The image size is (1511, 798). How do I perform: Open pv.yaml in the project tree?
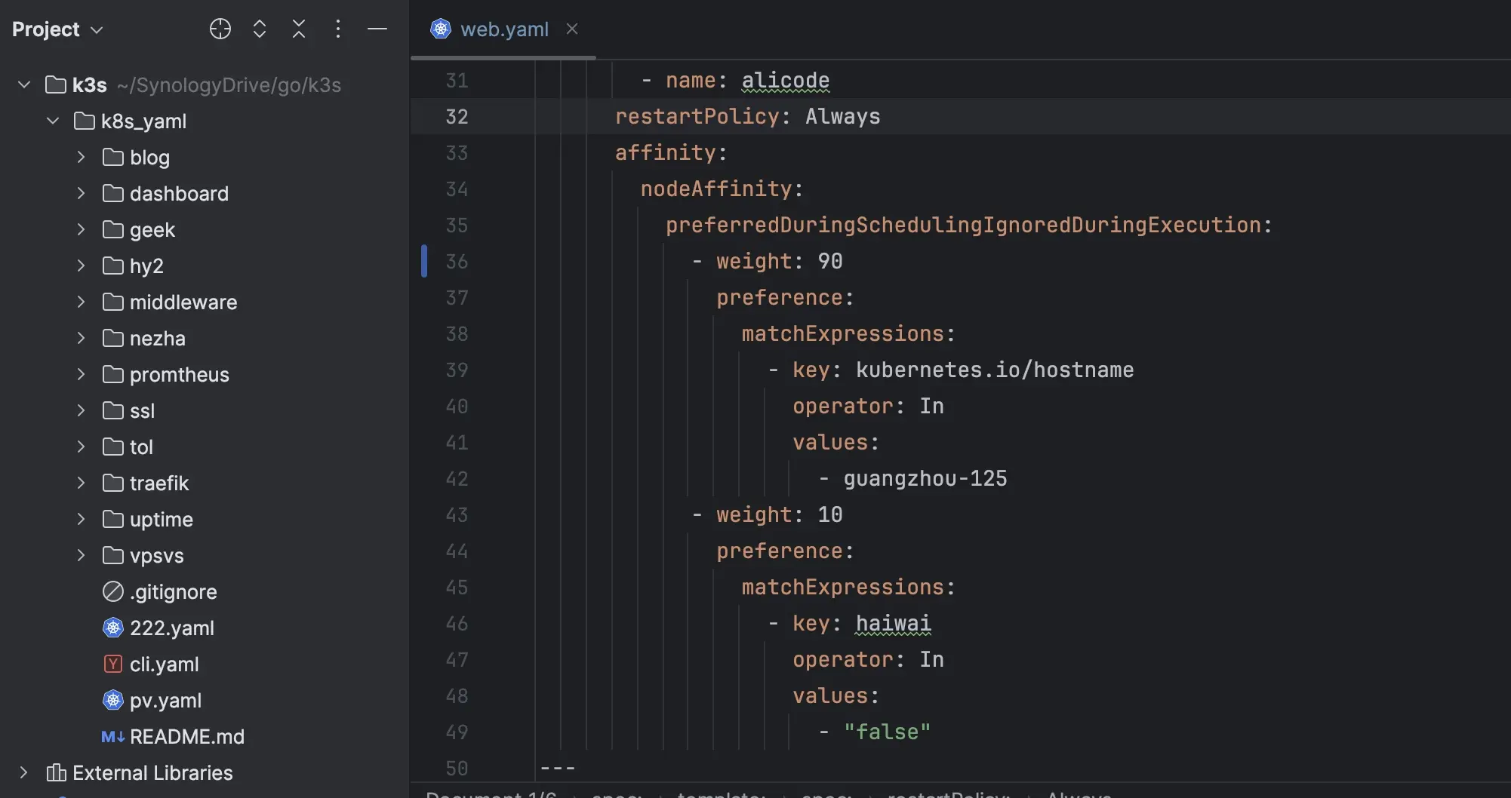click(165, 701)
